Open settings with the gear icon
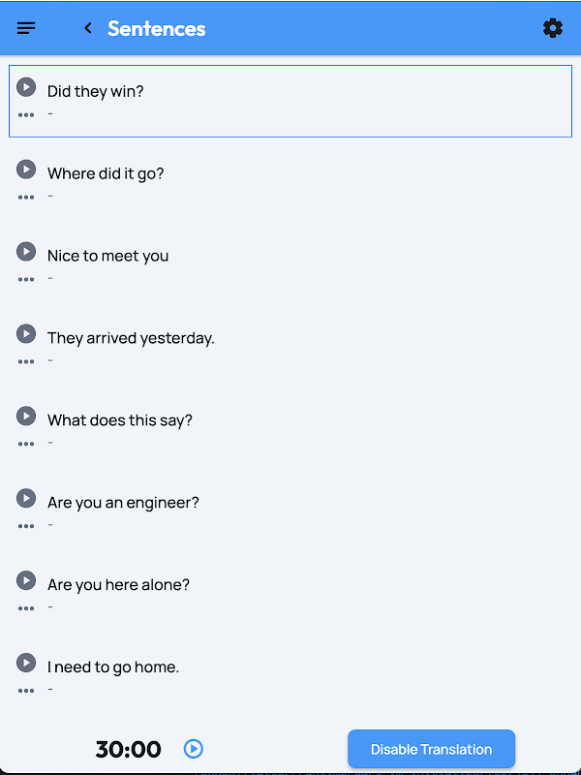The image size is (581, 775). tap(553, 28)
